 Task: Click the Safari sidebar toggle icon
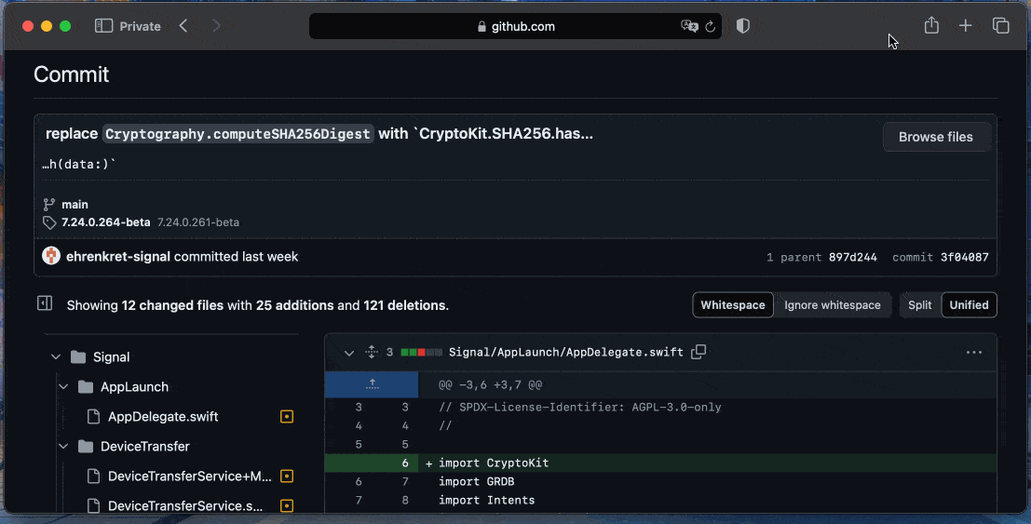pos(103,26)
